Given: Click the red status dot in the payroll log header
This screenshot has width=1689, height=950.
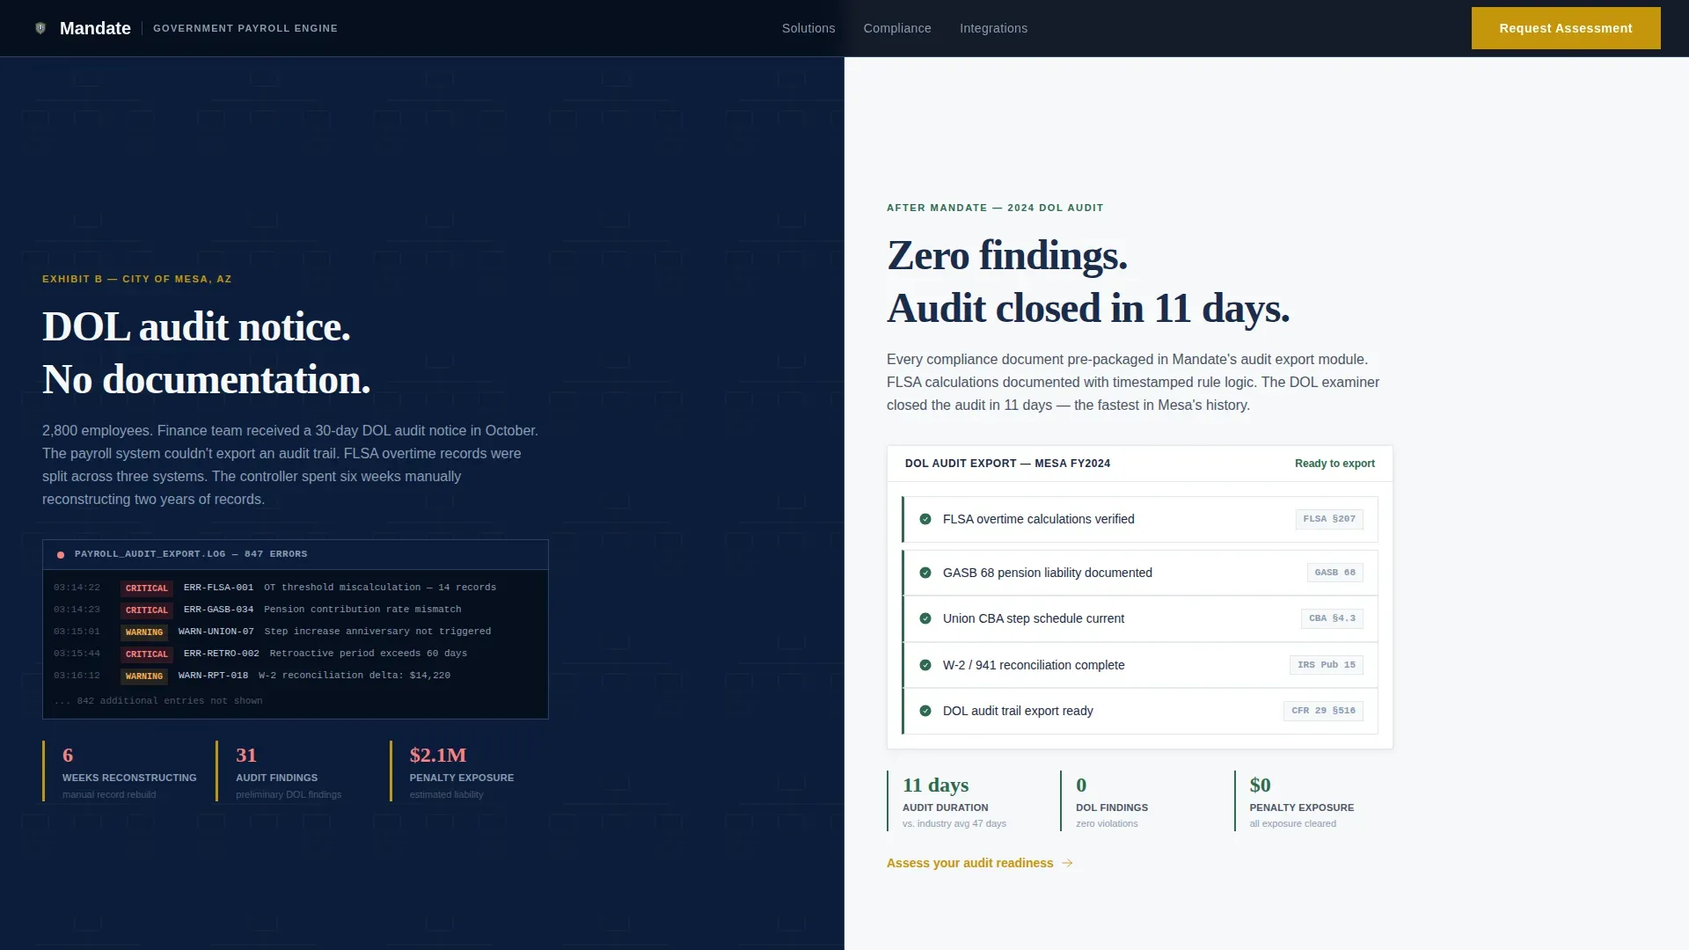Looking at the screenshot, I should pyautogui.click(x=61, y=555).
